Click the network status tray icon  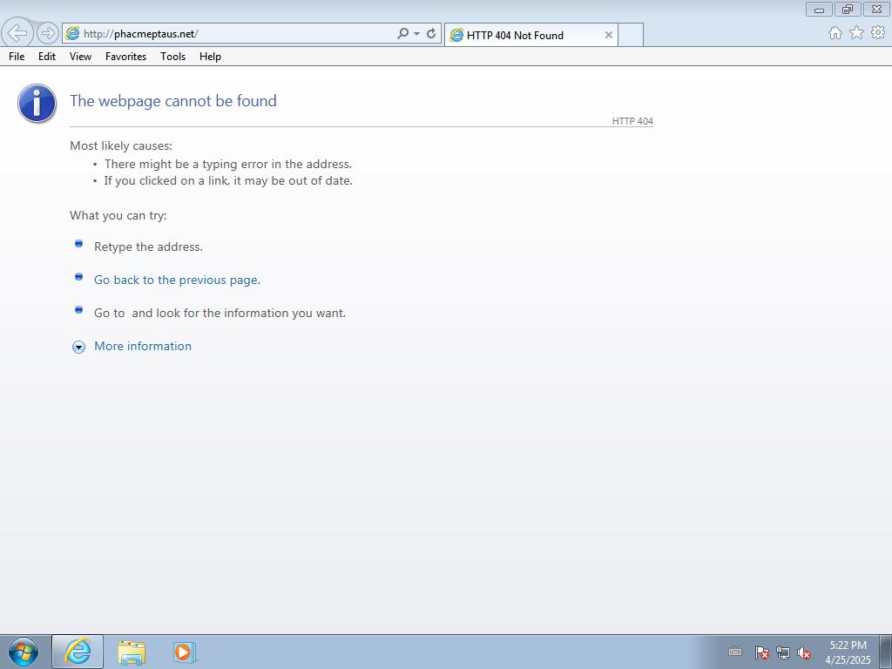click(783, 652)
